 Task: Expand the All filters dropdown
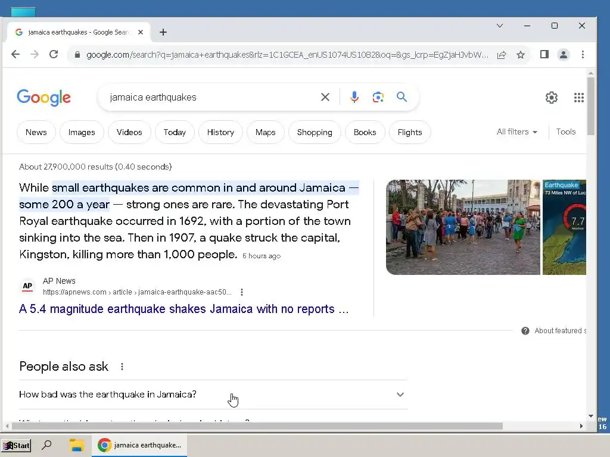click(517, 132)
